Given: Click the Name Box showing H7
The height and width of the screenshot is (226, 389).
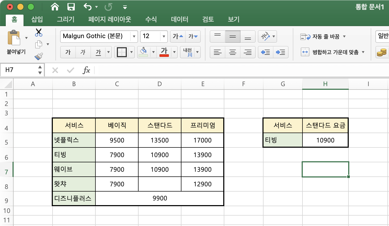Looking at the screenshot, I should 19,70.
